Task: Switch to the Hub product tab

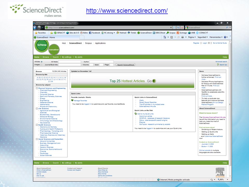Action: [64, 43]
